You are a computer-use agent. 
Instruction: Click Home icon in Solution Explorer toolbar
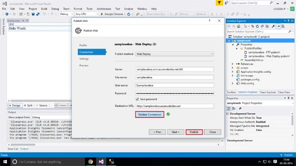click(x=239, y=26)
